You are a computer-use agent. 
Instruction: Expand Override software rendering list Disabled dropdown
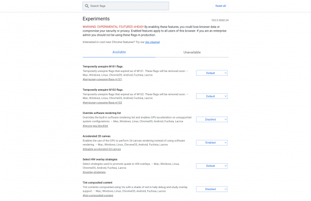(x=211, y=119)
